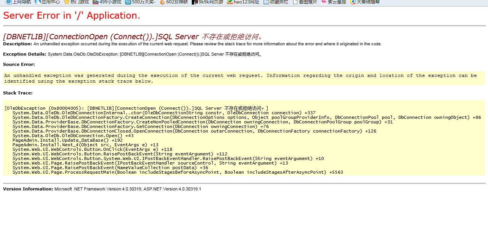This screenshot has width=488, height=227.
Task: Open the 大秦结婚帮 bookmark
Action: 364,2
